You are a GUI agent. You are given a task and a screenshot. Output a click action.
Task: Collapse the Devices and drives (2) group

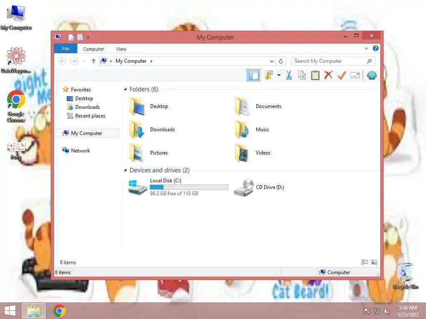[x=125, y=170]
